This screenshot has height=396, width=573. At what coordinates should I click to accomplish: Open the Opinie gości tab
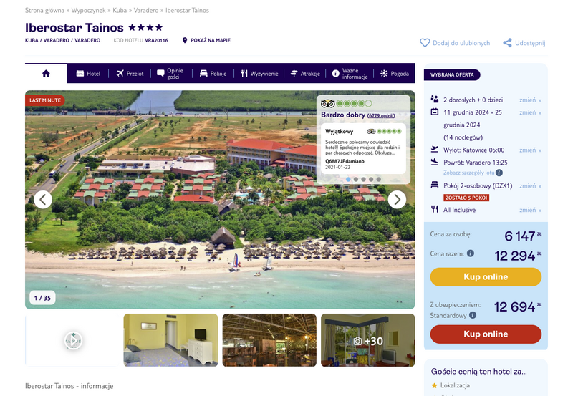(170, 74)
